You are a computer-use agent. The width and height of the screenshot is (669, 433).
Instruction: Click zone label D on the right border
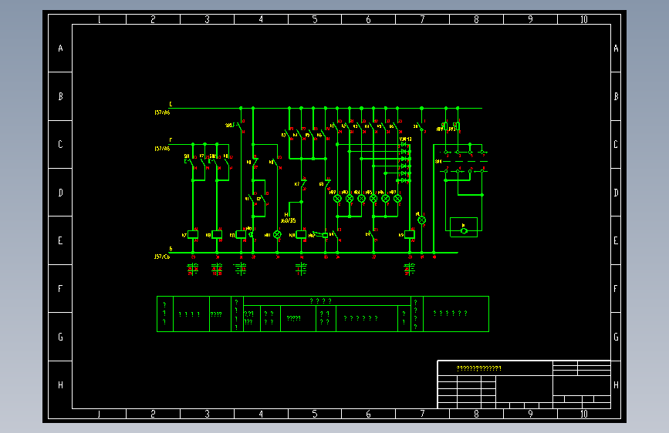point(616,193)
